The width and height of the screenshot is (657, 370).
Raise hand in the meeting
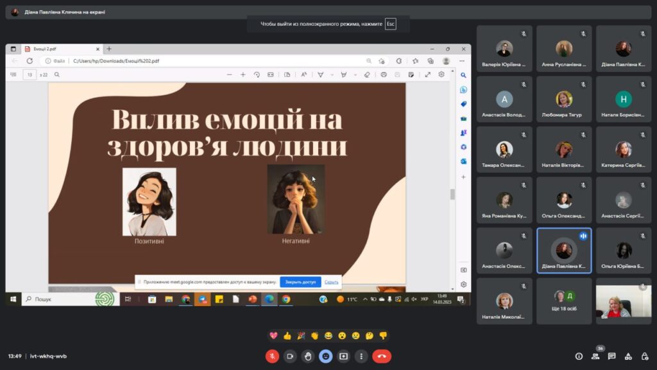tap(308, 356)
